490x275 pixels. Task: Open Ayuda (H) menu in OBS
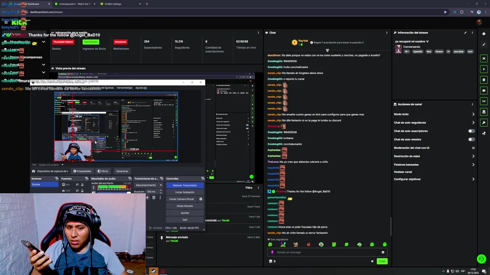tap(141, 88)
